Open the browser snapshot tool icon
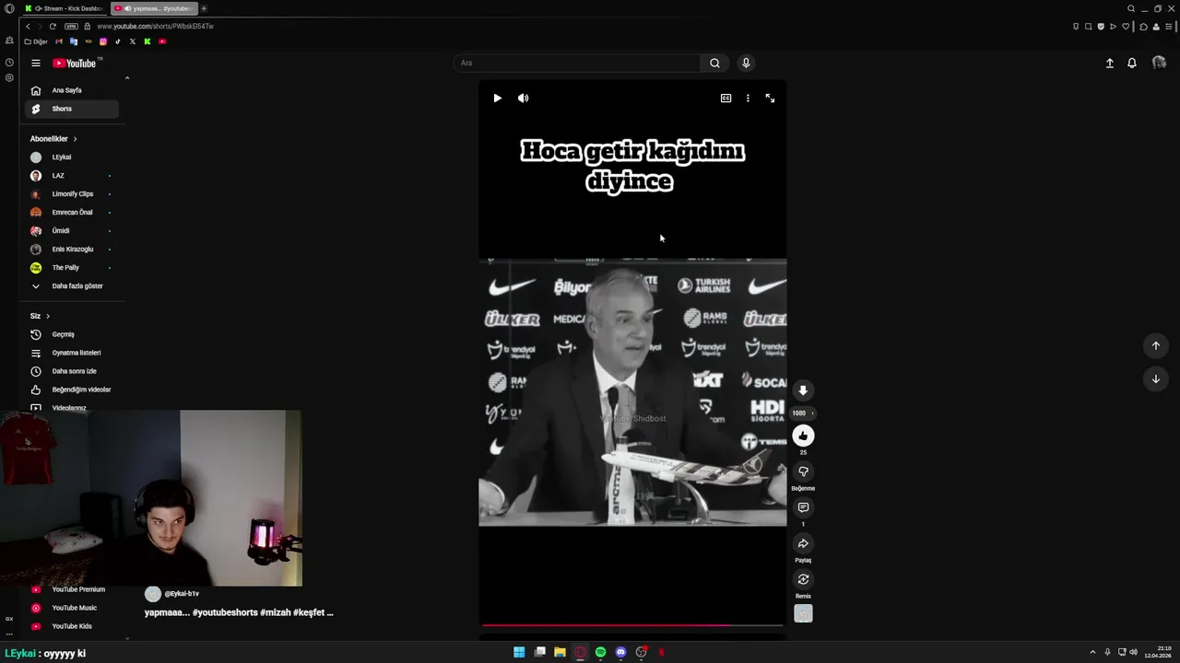This screenshot has width=1180, height=663. click(x=1088, y=27)
